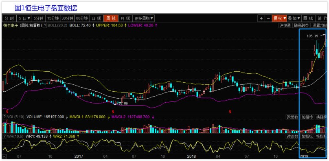This screenshot has height=161, width=329.
Task: Click 换指标 in the WR panel
Action: 321,136
